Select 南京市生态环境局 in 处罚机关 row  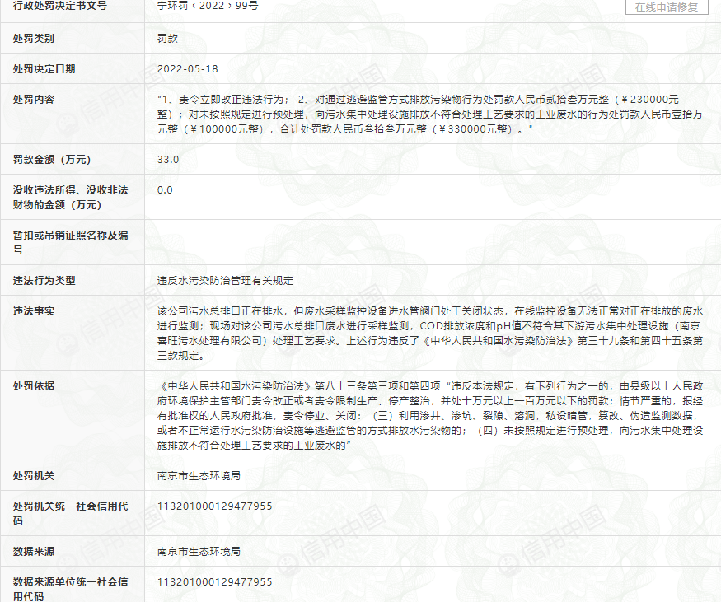tap(199, 476)
